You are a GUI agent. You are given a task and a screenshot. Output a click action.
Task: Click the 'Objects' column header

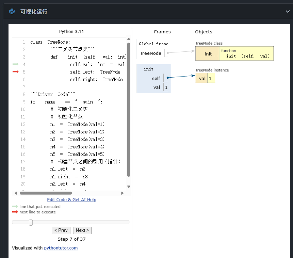tap(204, 32)
